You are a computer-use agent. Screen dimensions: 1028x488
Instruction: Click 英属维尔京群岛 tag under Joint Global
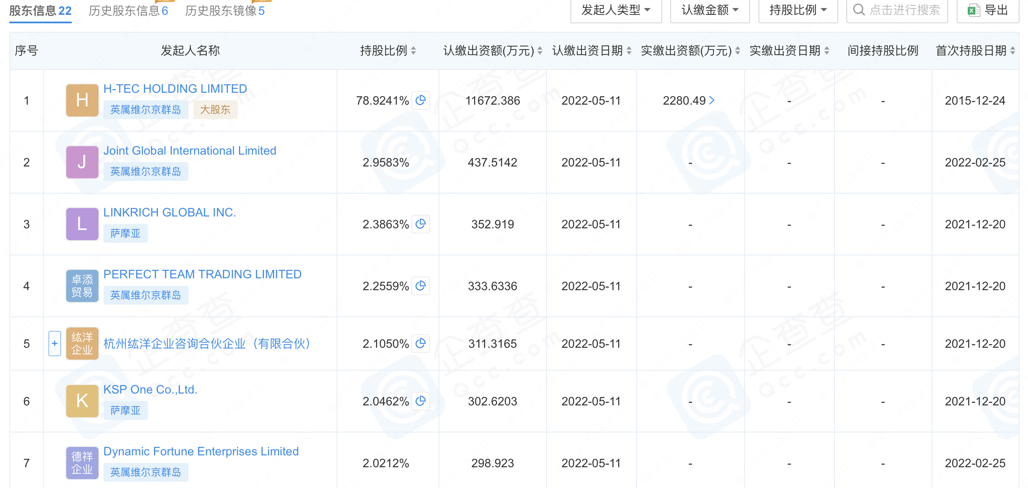[x=146, y=172]
